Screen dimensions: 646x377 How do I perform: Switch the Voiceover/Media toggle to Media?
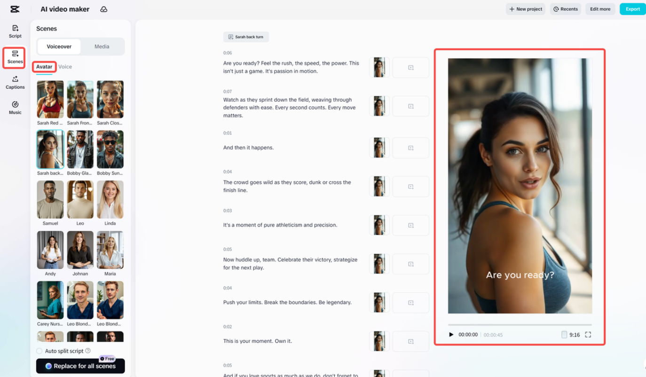(102, 46)
